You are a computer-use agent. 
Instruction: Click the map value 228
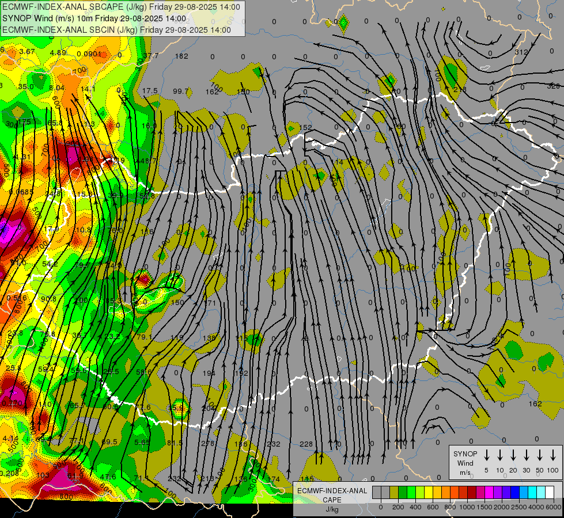click(306, 444)
